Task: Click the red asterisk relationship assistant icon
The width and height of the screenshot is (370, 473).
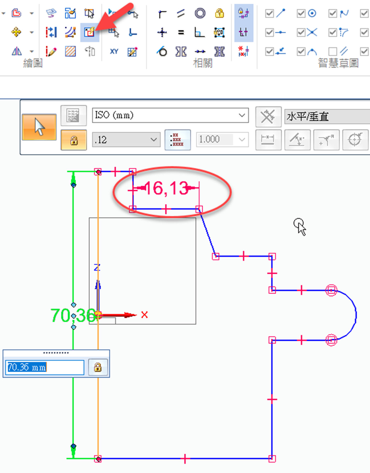Action: click(x=244, y=51)
